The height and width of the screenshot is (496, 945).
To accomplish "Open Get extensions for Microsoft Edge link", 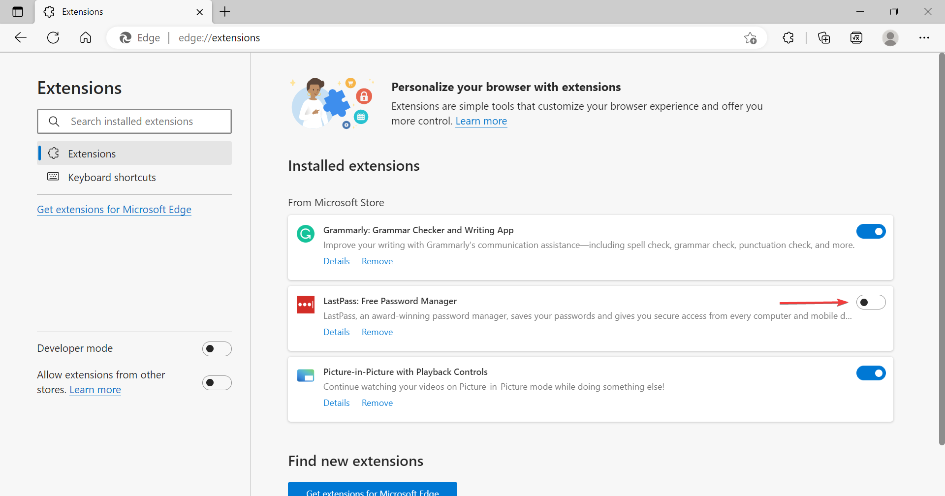I will (114, 209).
